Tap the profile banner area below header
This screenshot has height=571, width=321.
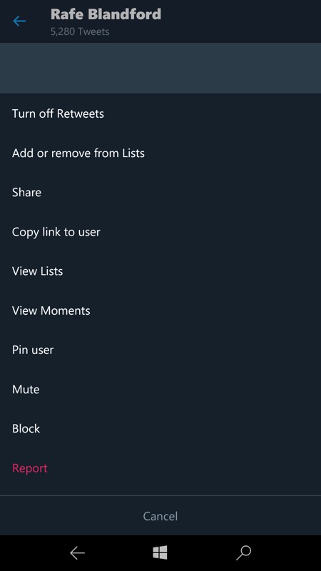click(160, 68)
